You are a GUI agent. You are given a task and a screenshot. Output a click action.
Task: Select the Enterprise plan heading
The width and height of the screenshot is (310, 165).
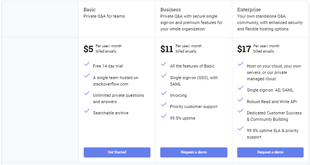[x=249, y=10]
